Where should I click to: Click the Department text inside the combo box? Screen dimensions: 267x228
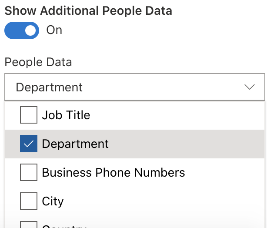49,87
